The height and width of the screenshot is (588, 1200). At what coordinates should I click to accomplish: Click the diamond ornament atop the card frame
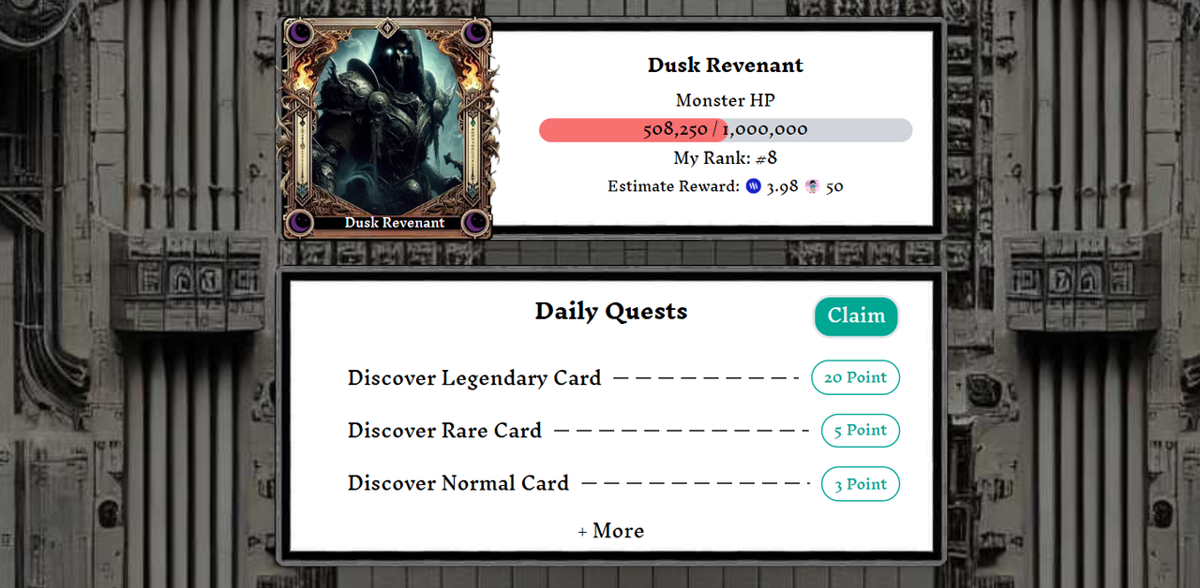[x=388, y=26]
